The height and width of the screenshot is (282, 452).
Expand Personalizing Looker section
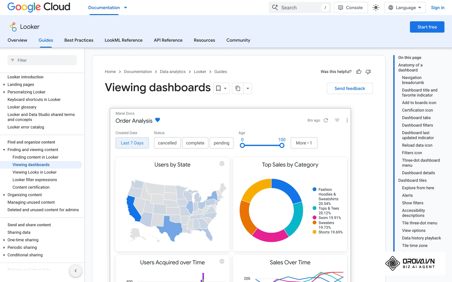[x=4, y=92]
